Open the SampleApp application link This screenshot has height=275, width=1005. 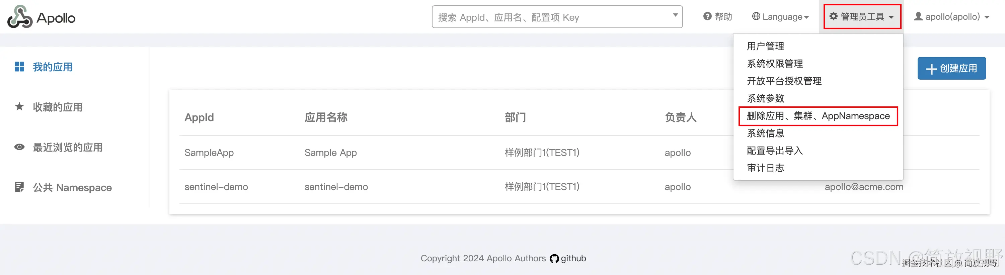(209, 153)
